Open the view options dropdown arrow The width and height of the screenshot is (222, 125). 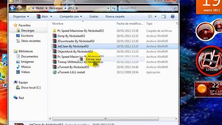coord(155,17)
